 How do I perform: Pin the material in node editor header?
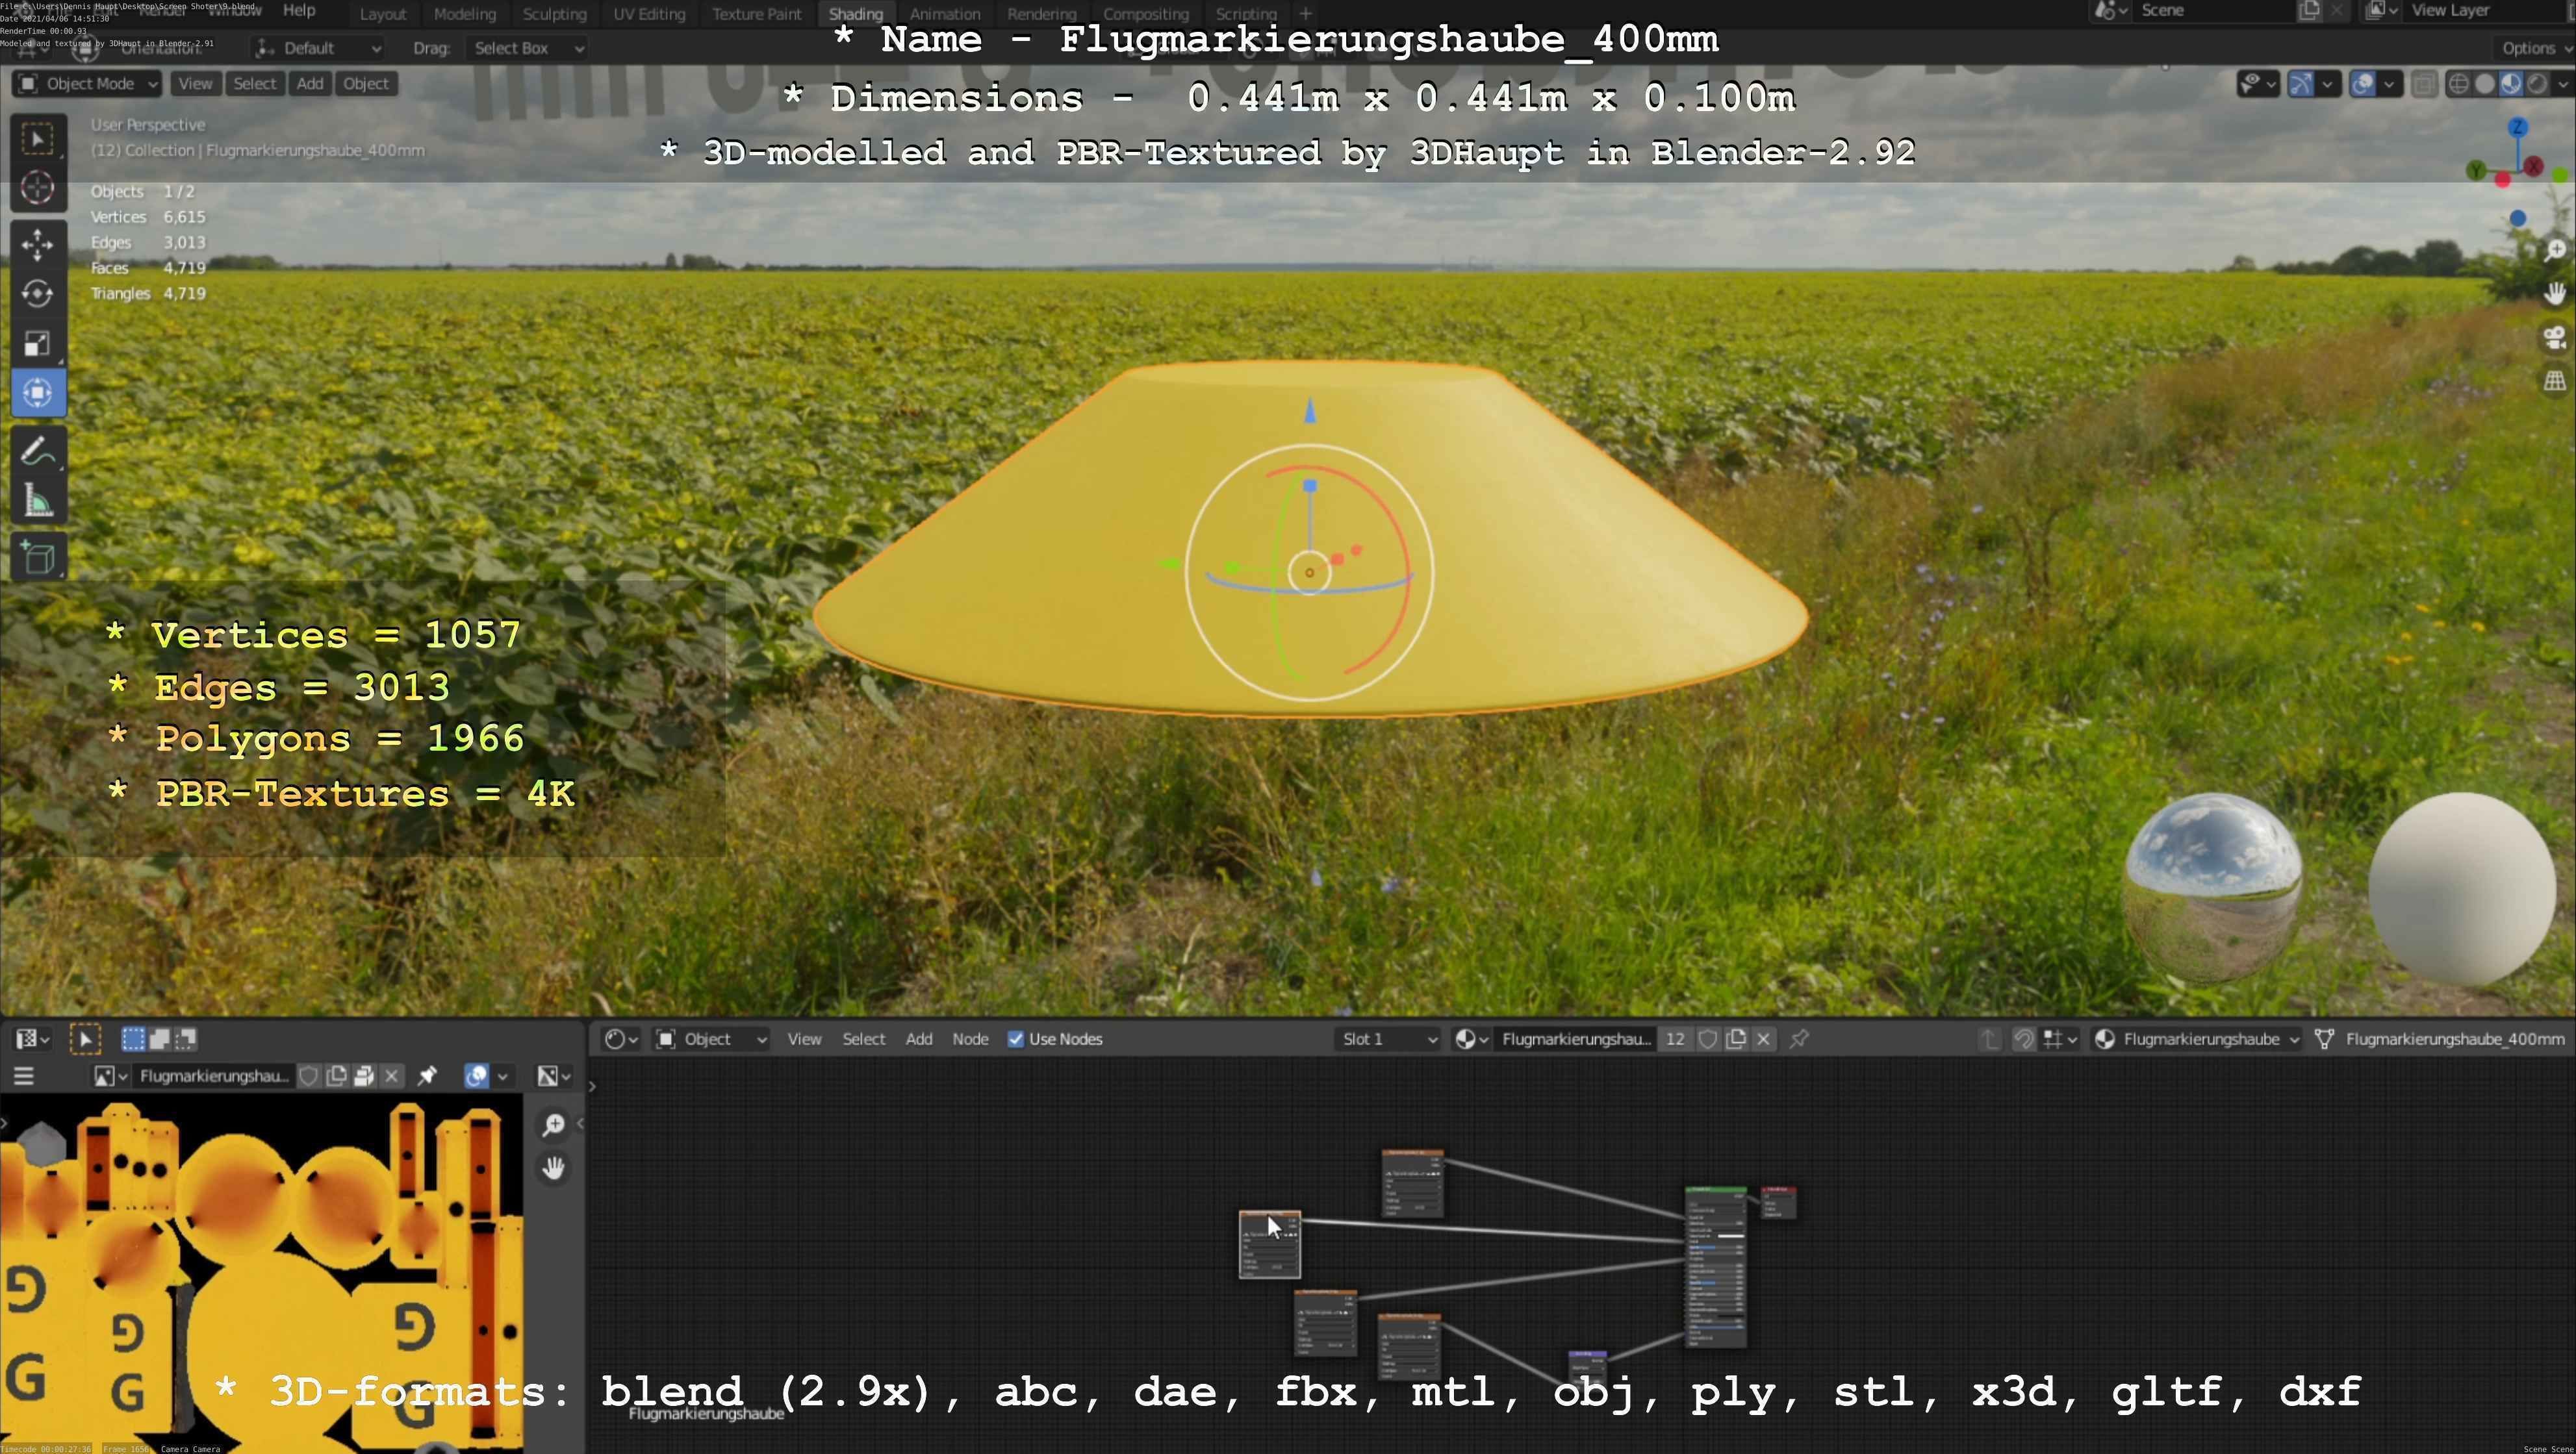tap(1799, 1039)
